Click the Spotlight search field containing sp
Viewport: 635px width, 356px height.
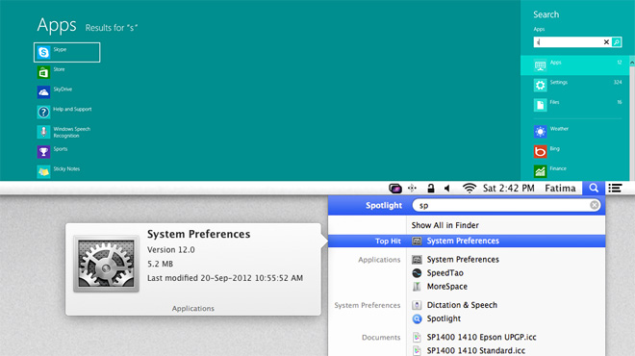(506, 205)
